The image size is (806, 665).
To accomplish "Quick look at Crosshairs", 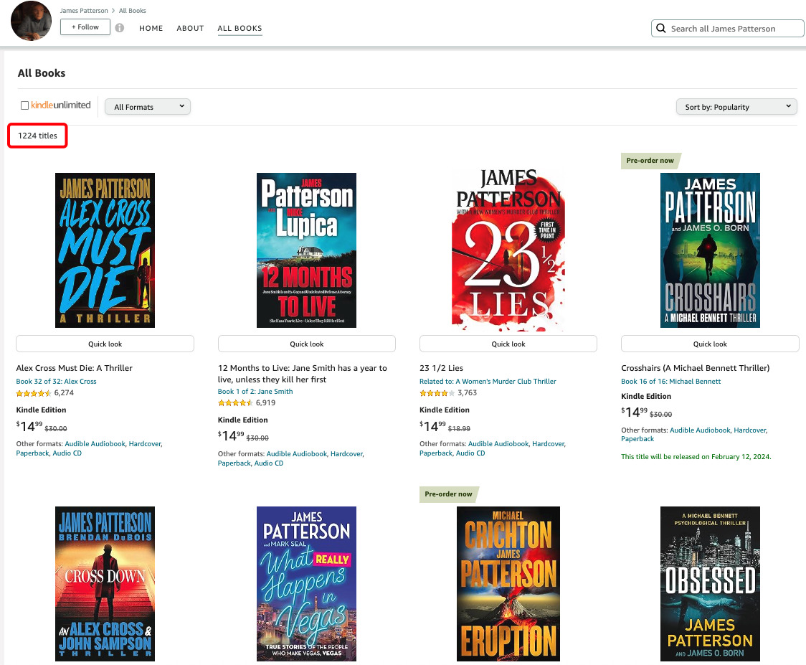I will pos(710,344).
